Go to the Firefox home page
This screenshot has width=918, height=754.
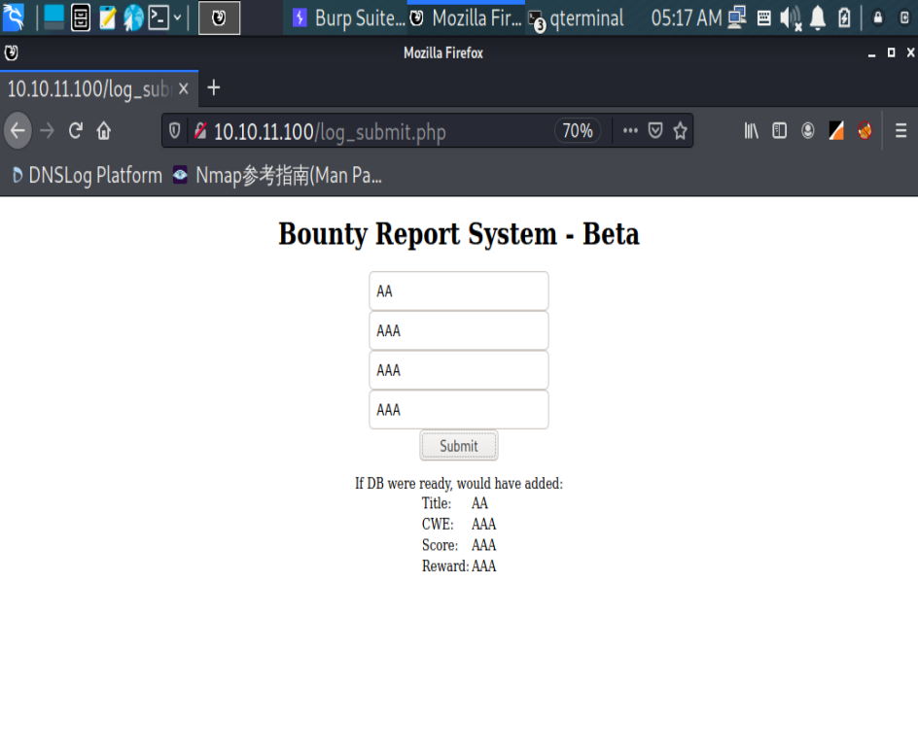[x=104, y=130]
